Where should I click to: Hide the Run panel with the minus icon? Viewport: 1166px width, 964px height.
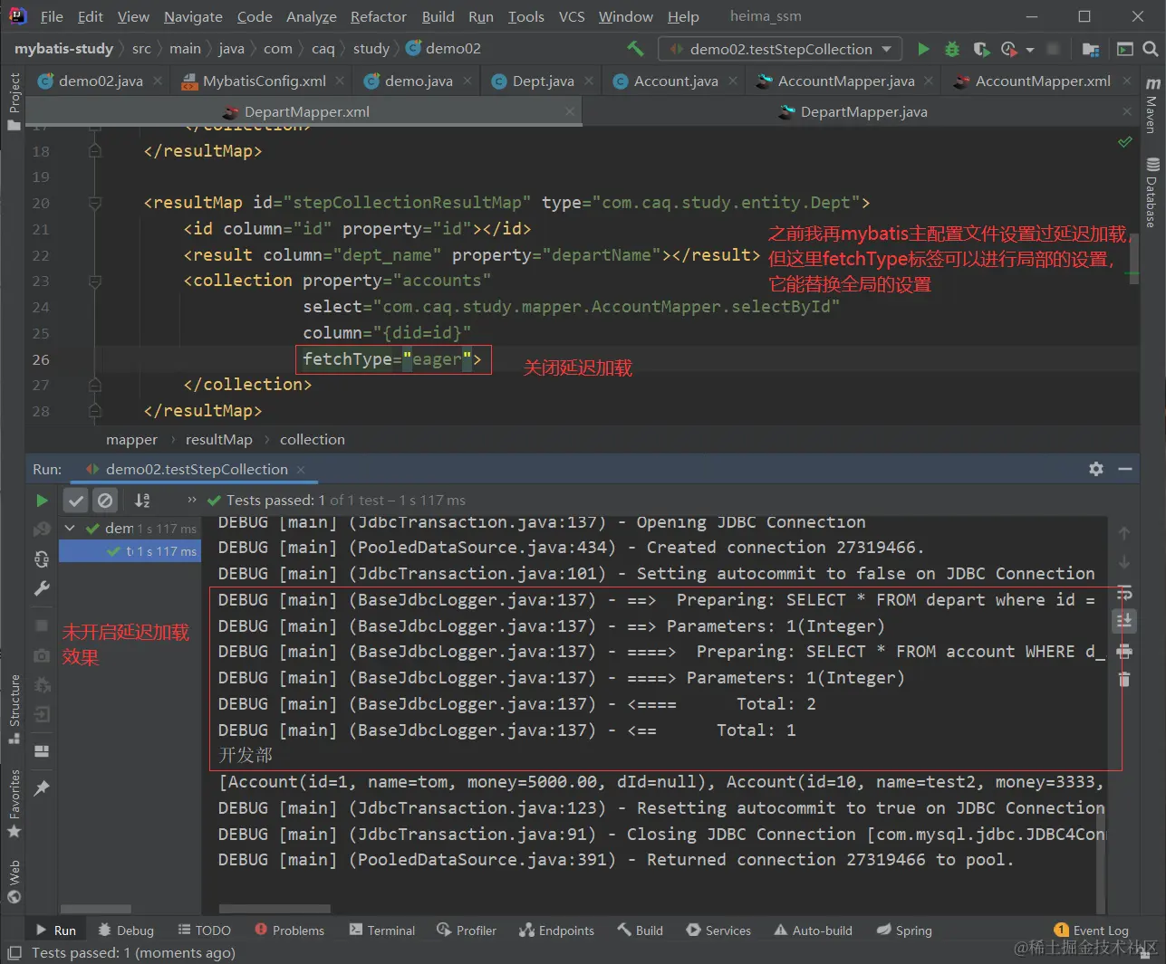point(1125,469)
